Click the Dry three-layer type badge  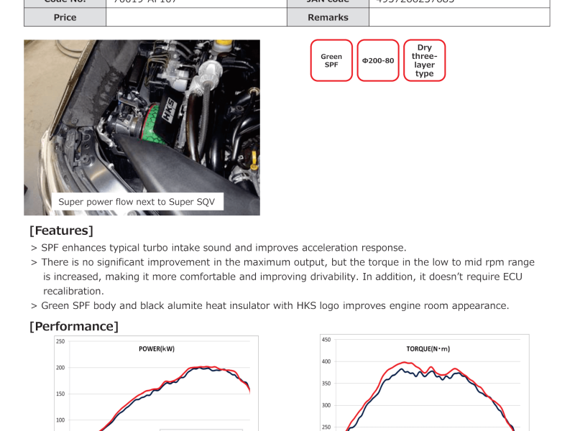[424, 60]
